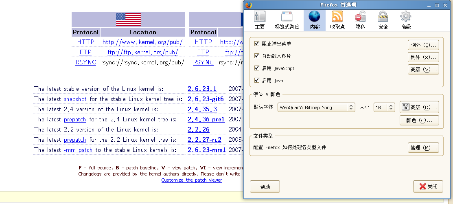Open Customize the patch viewer link

click(192, 180)
